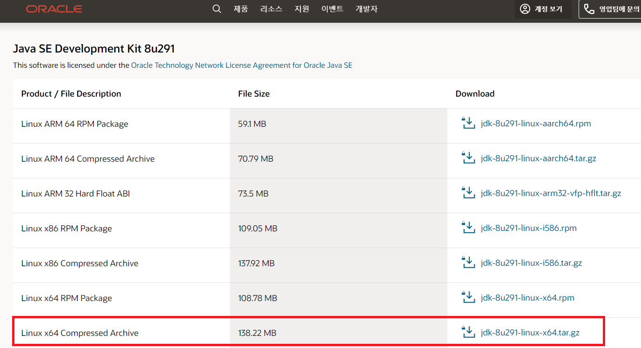Screen dimensions: 641x348
Task: Download jdk-8u291-linux-x64.tar.gz link
Action: pyautogui.click(x=530, y=333)
